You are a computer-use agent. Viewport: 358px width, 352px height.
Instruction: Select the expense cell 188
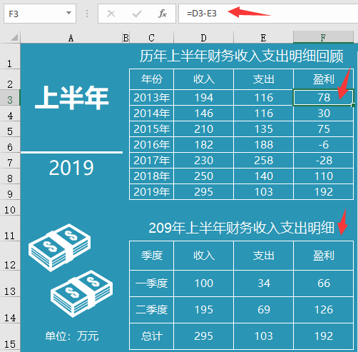point(263,145)
